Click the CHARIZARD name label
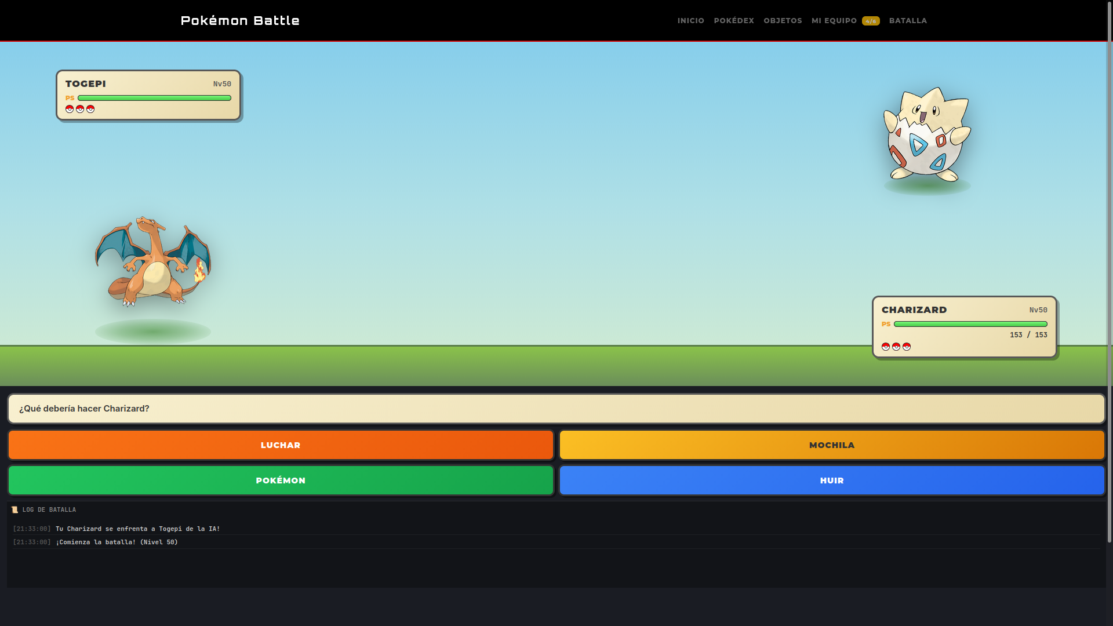The height and width of the screenshot is (626, 1113). 914,310
